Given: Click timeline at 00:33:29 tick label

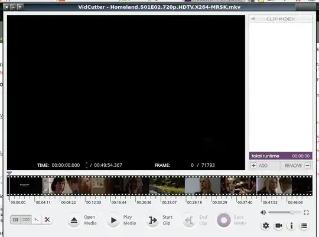Looking at the screenshot, I should point(220,202).
